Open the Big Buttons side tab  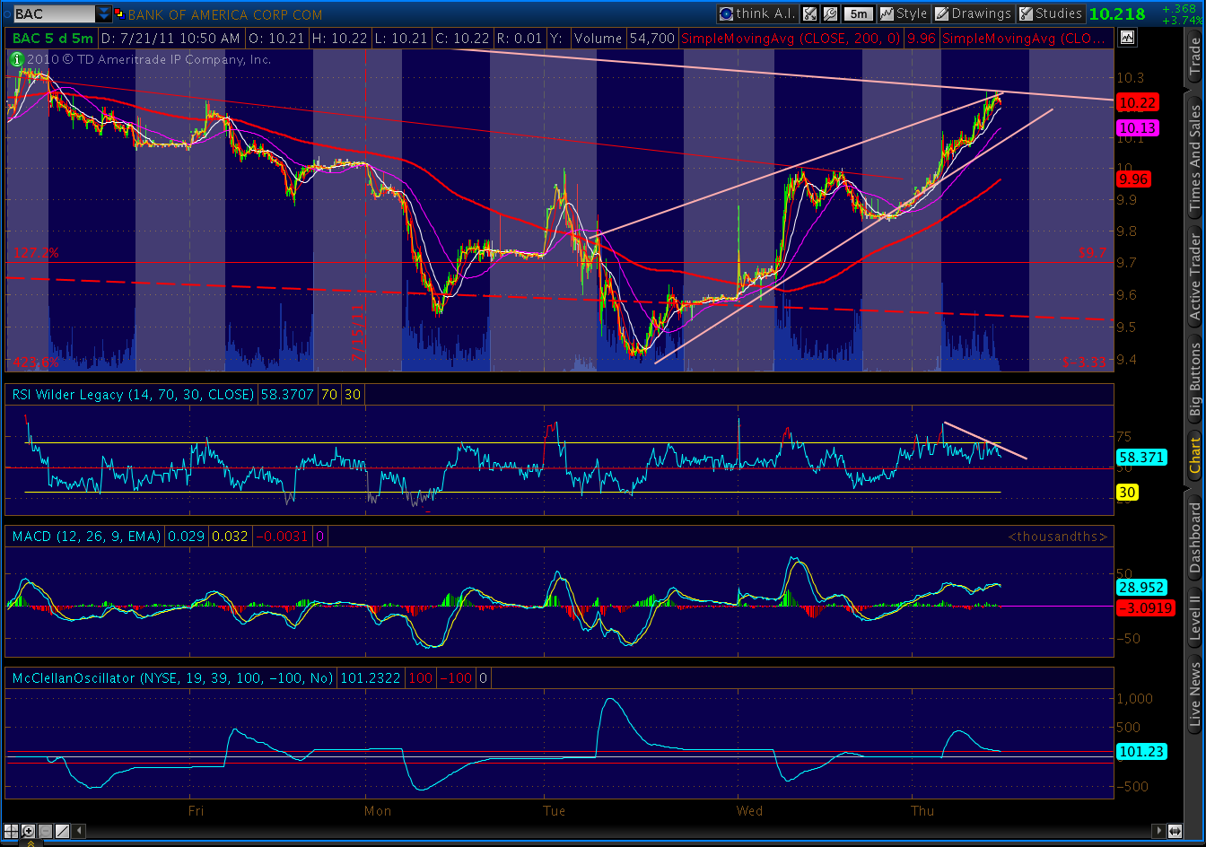pyautogui.click(x=1194, y=379)
